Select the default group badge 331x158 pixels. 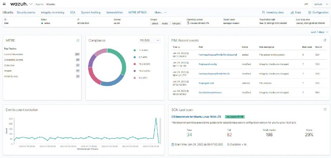pyautogui.click(x=155, y=23)
